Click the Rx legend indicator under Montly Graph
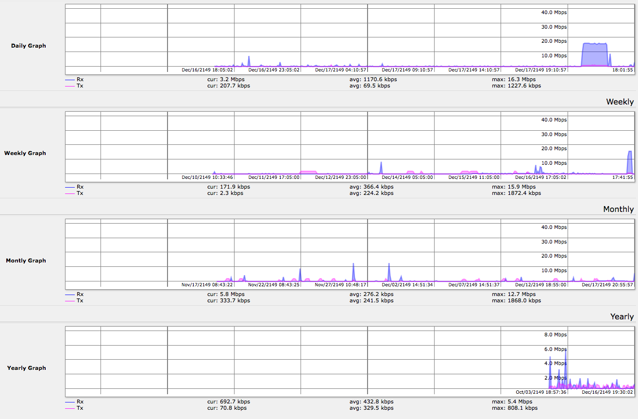638x419 pixels. click(69, 294)
